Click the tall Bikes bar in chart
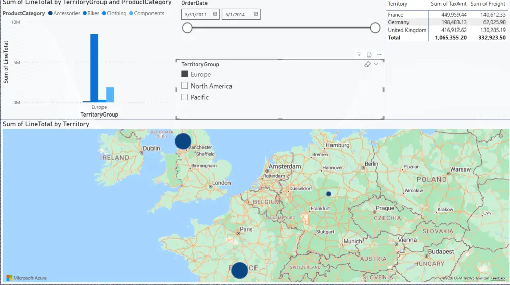510x285 pixels. (94, 68)
